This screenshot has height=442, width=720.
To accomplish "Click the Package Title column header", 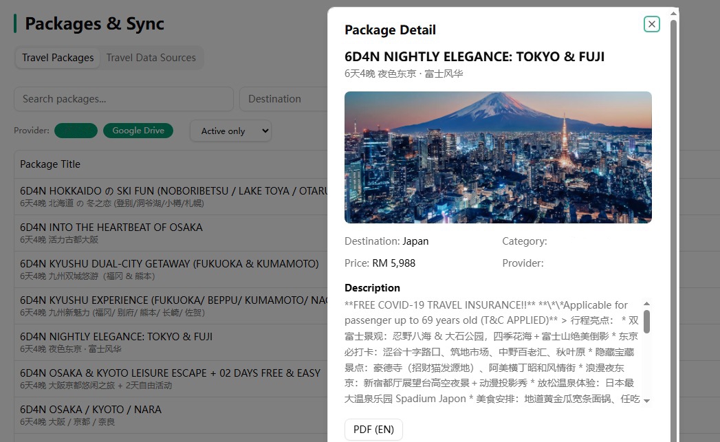I will tap(50, 164).
